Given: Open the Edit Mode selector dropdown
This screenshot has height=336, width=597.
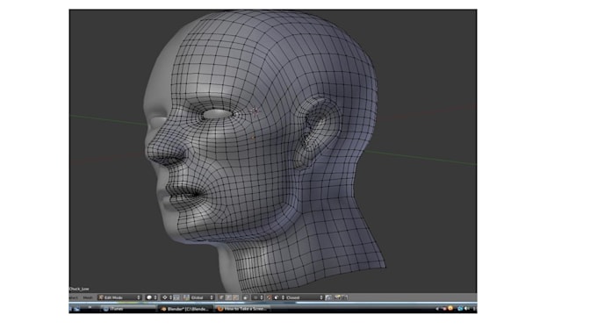Looking at the screenshot, I should click(119, 297).
